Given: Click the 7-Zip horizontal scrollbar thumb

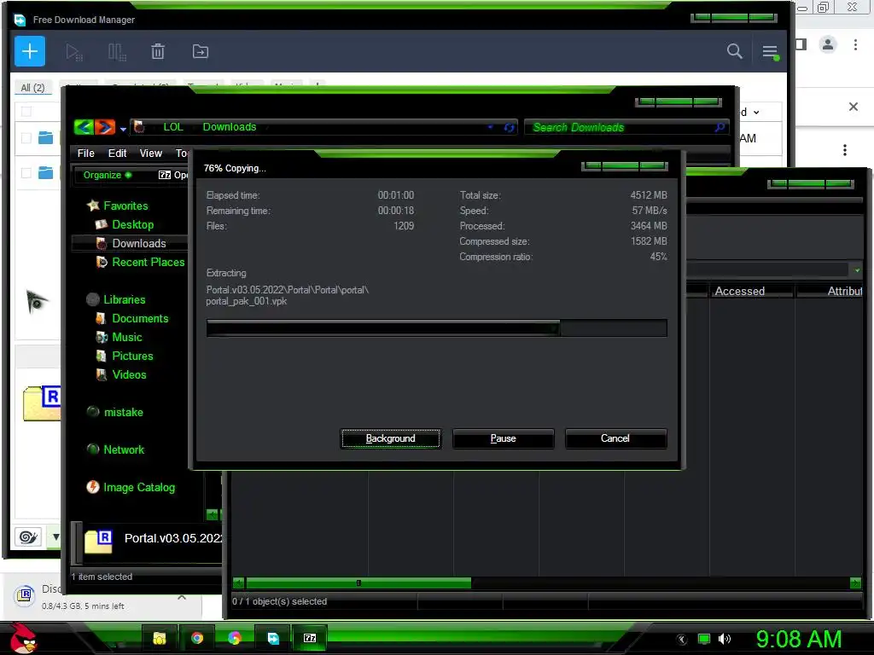Looking at the screenshot, I should tap(358, 583).
